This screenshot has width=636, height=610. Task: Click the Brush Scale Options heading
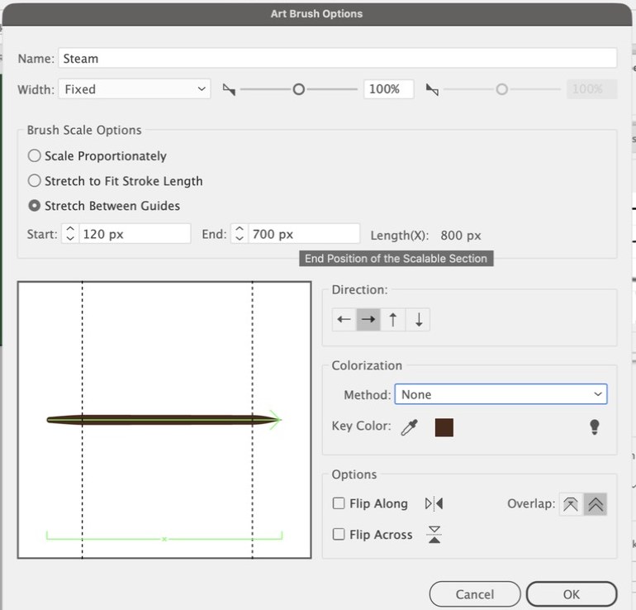click(x=84, y=130)
